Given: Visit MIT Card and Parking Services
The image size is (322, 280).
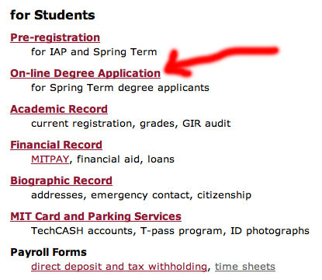Looking at the screenshot, I should click(95, 216).
